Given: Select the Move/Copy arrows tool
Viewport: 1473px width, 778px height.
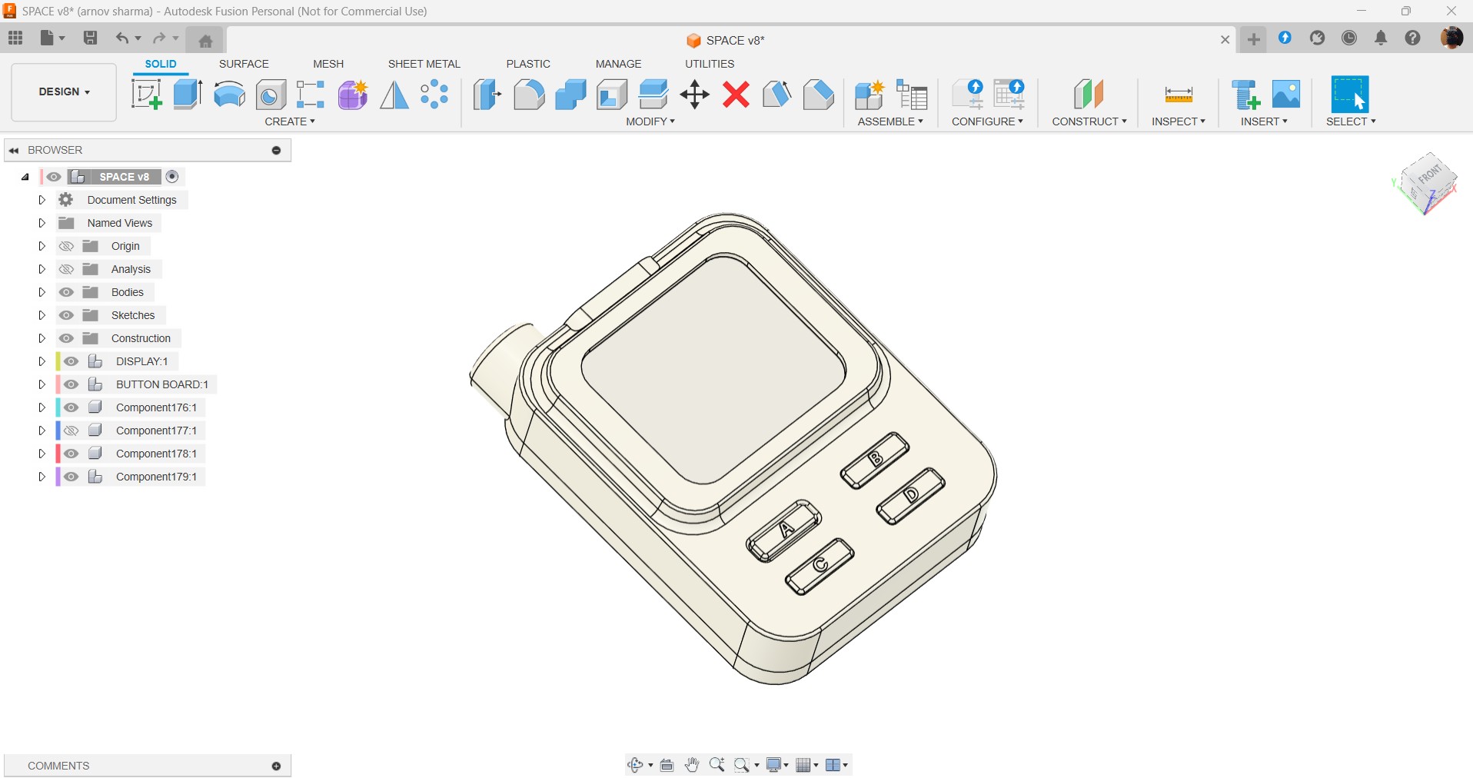Looking at the screenshot, I should tap(694, 95).
